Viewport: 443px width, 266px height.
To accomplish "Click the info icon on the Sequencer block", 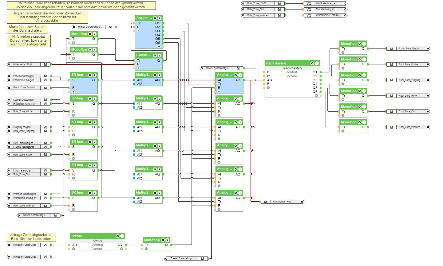I will [159, 18].
